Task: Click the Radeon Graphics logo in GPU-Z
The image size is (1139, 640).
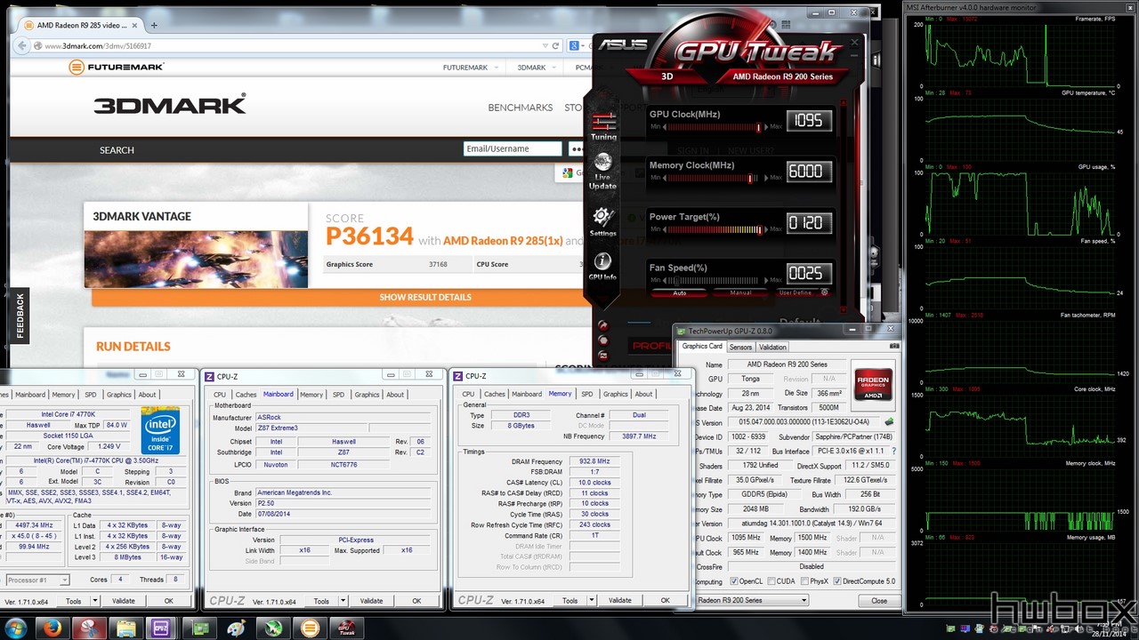Action: (873, 383)
